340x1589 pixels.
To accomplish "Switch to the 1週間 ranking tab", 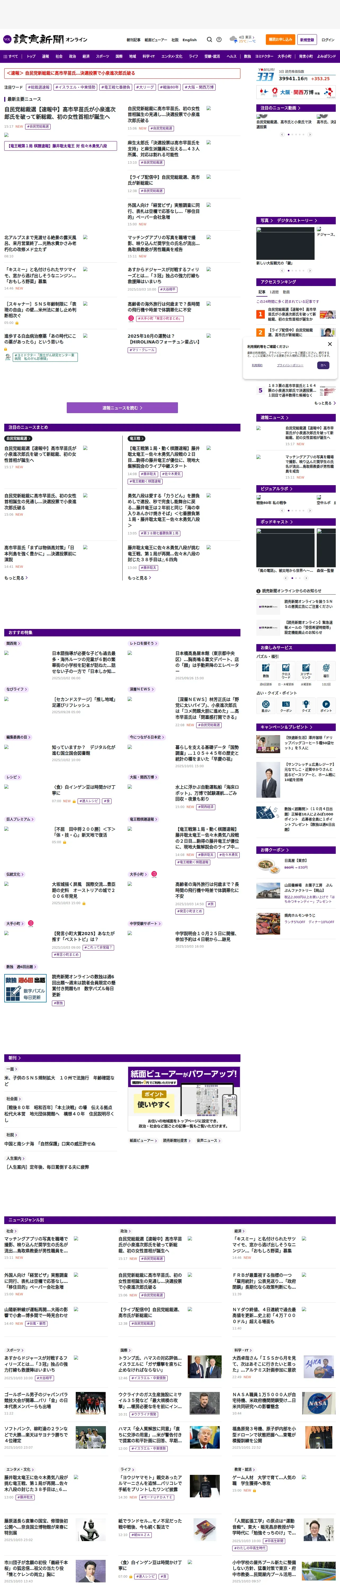I will click(x=275, y=292).
